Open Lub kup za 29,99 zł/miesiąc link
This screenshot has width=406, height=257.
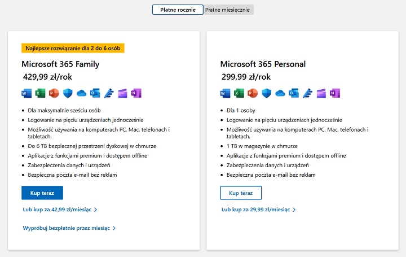tap(258, 210)
